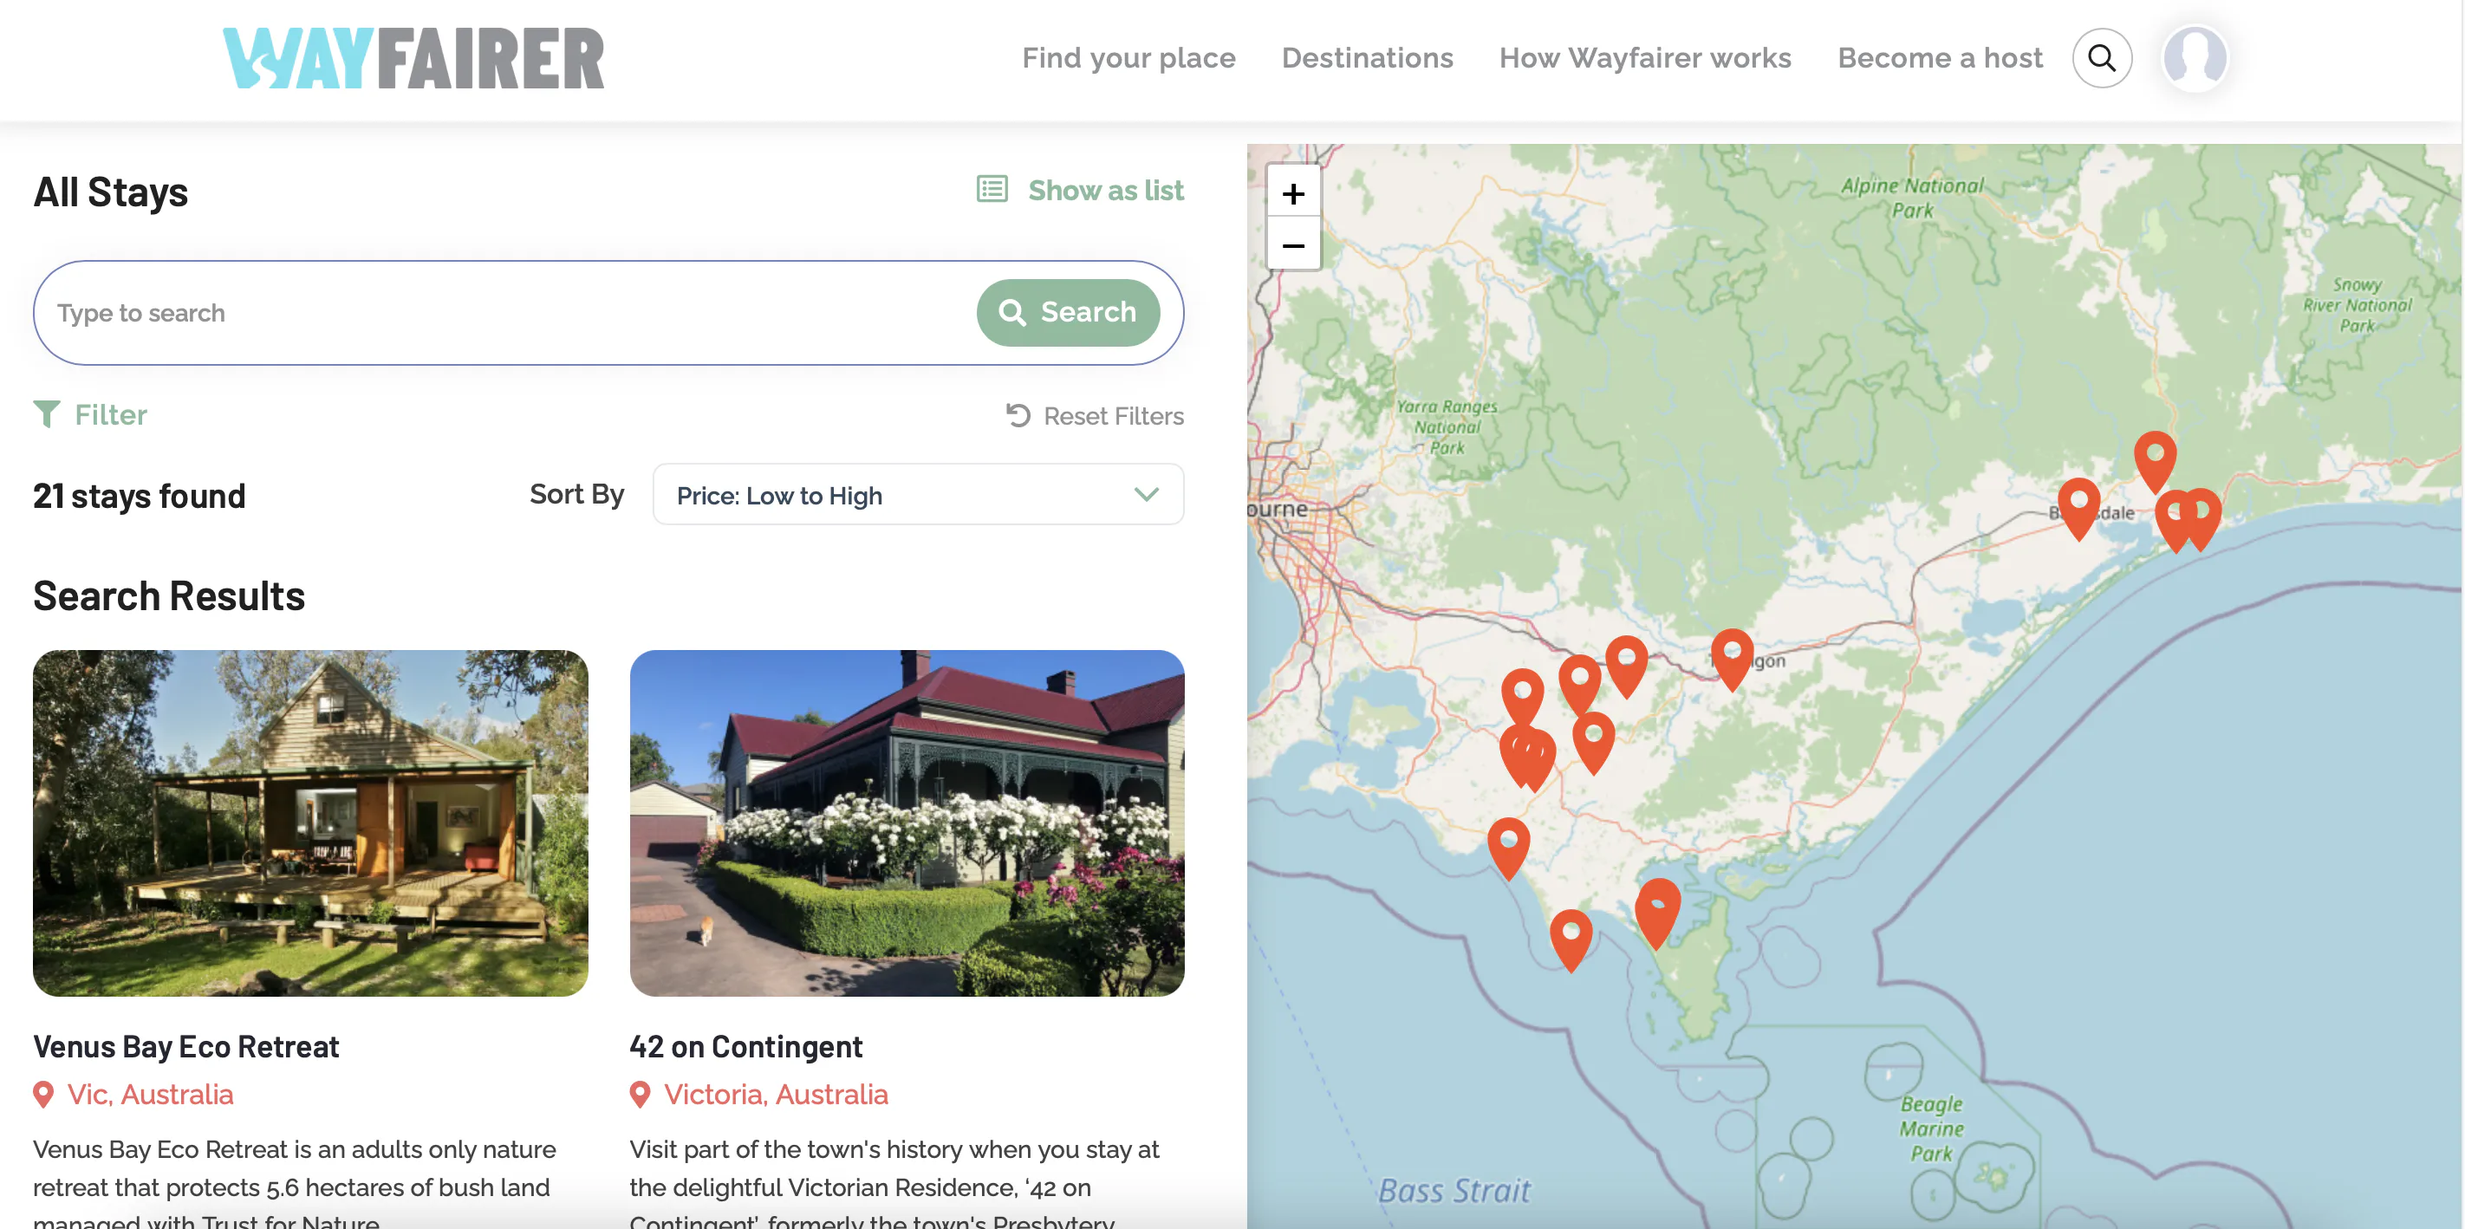Click the list icon beside Show as list
The image size is (2465, 1229).
coord(992,189)
